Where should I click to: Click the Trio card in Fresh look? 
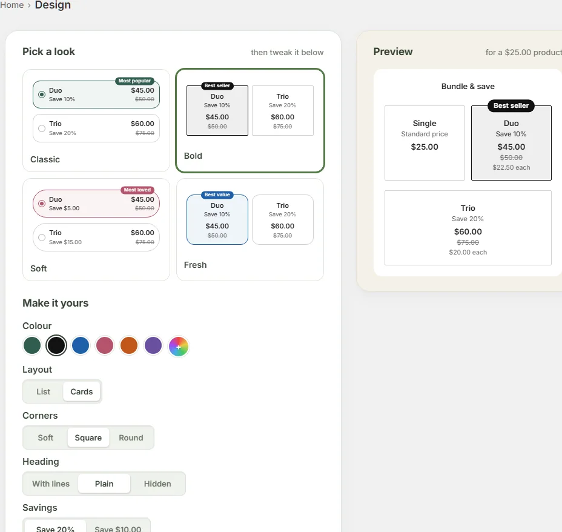(283, 219)
